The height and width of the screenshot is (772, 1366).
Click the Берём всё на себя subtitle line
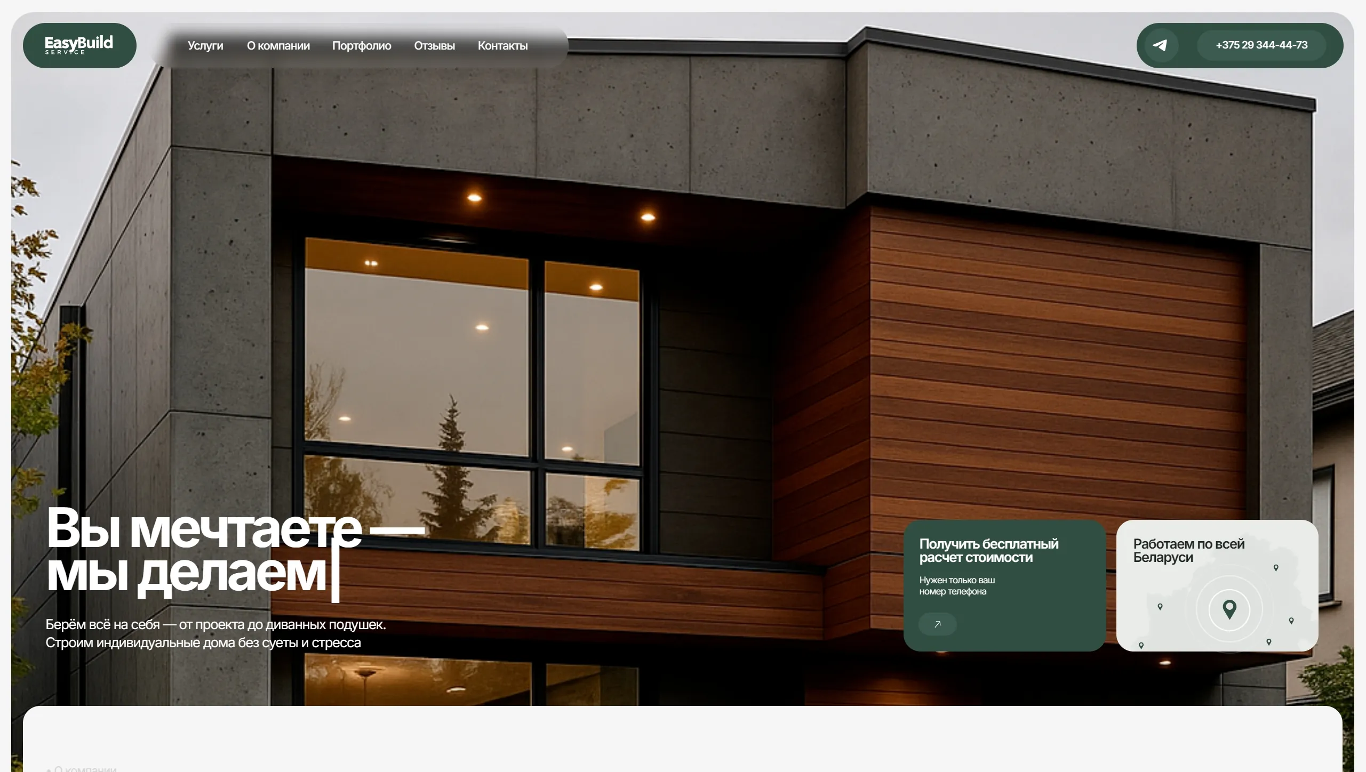(x=215, y=624)
